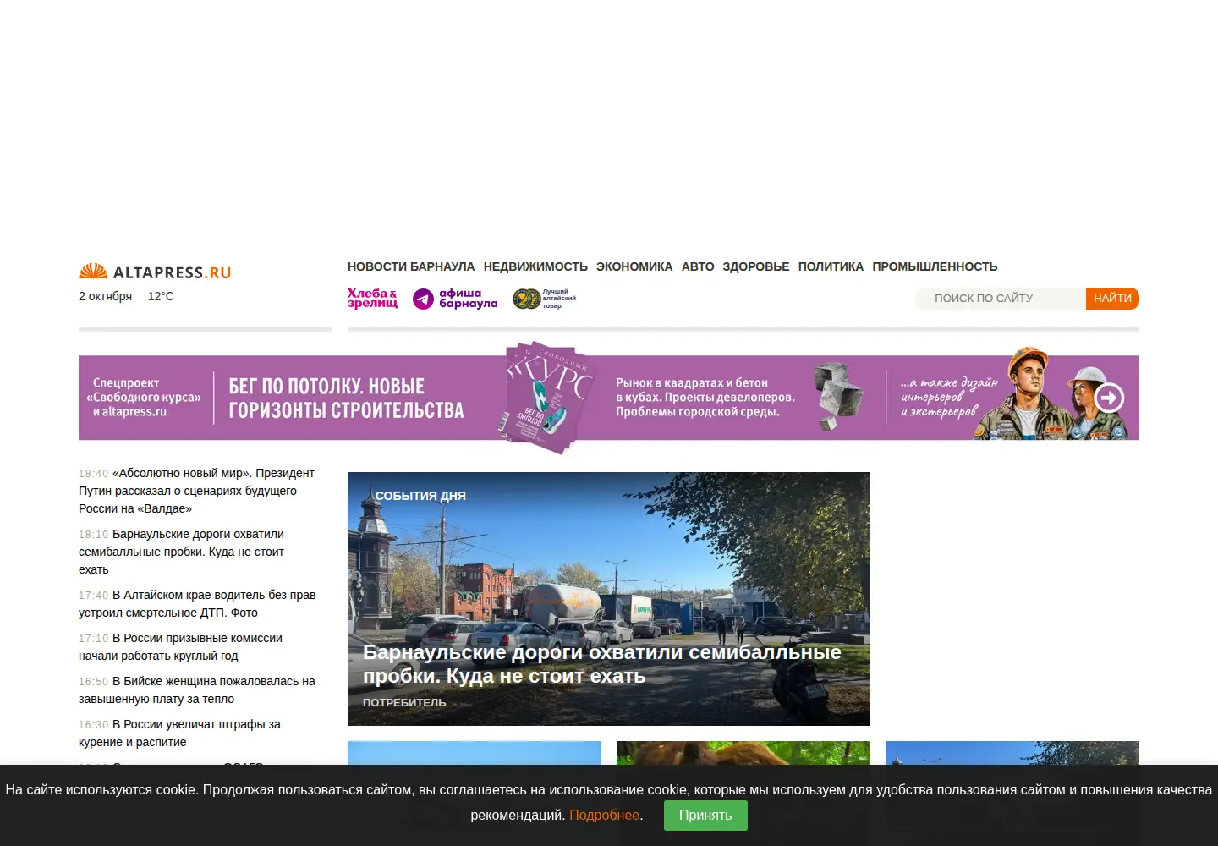Open the Промышленность section
Screen dimensions: 1218x846
(x=935, y=266)
